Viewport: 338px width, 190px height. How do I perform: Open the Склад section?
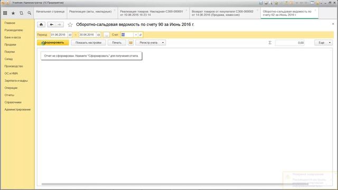8,59
